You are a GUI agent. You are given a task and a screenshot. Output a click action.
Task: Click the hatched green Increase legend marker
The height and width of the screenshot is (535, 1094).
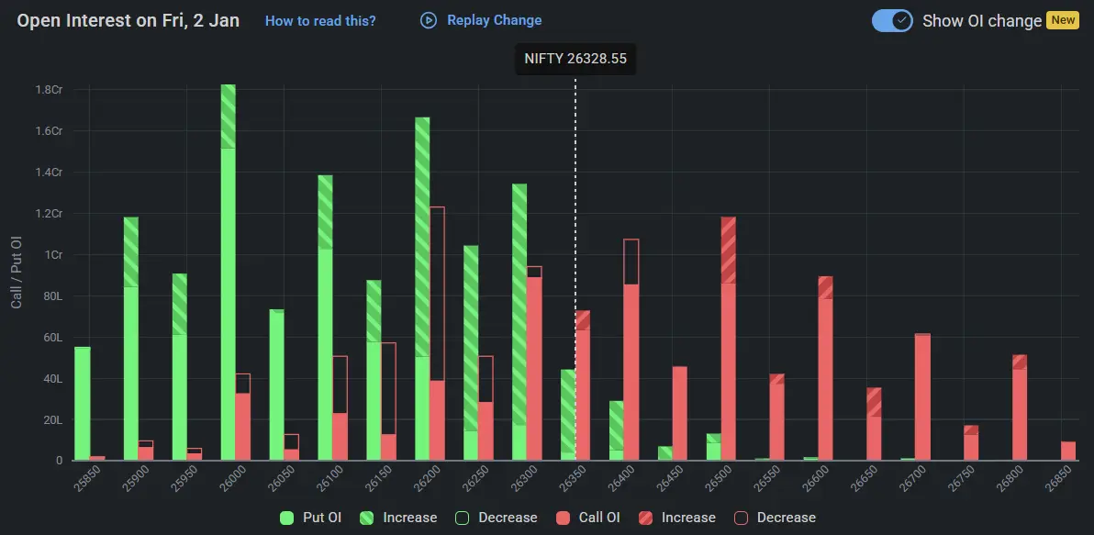point(365,517)
